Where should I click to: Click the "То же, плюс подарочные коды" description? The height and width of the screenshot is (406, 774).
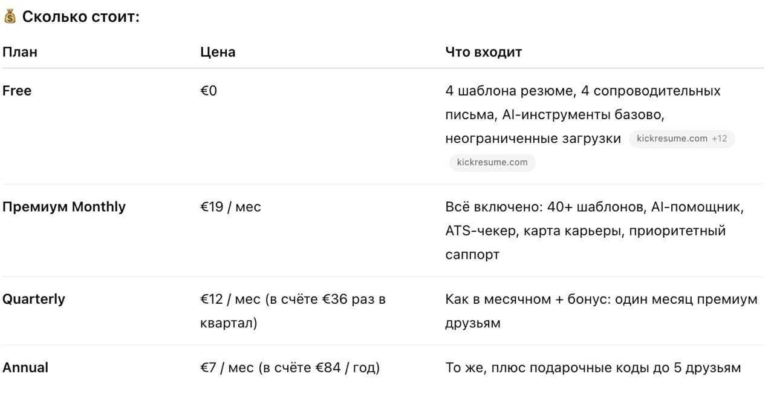(593, 367)
